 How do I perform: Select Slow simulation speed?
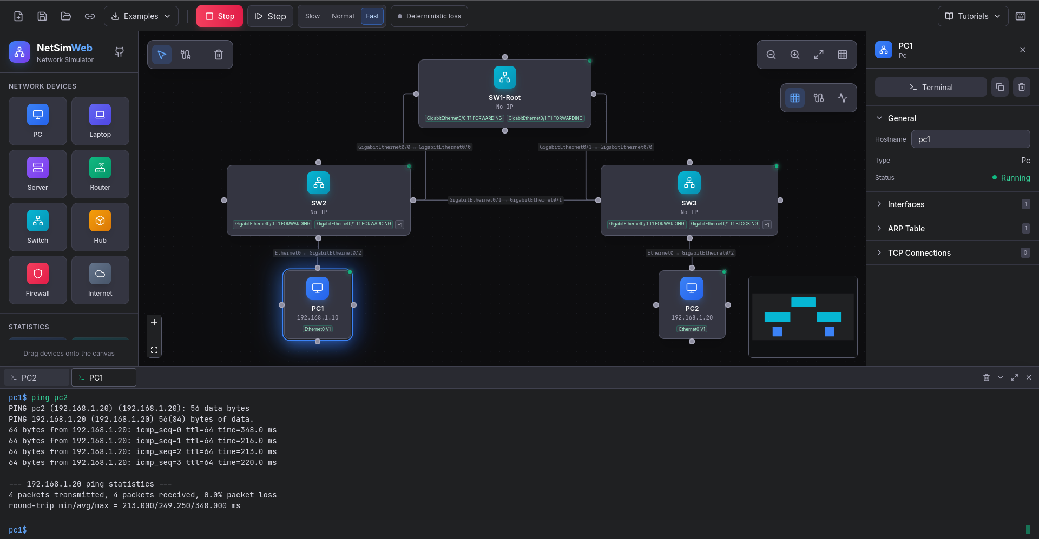click(x=312, y=16)
